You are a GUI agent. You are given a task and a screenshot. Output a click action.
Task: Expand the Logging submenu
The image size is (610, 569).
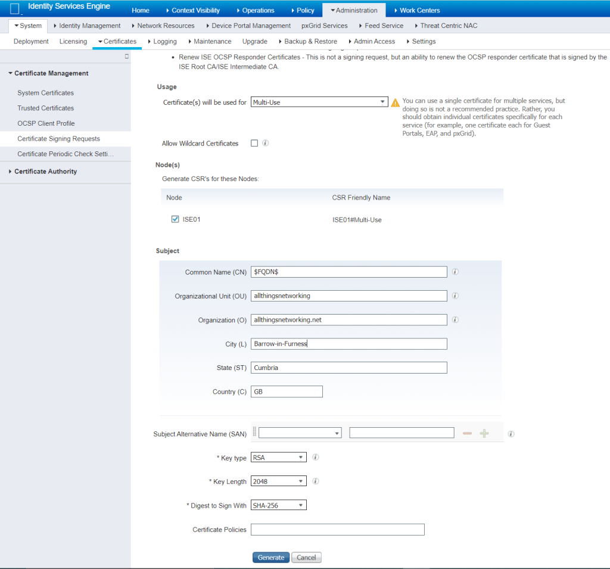[x=162, y=41]
